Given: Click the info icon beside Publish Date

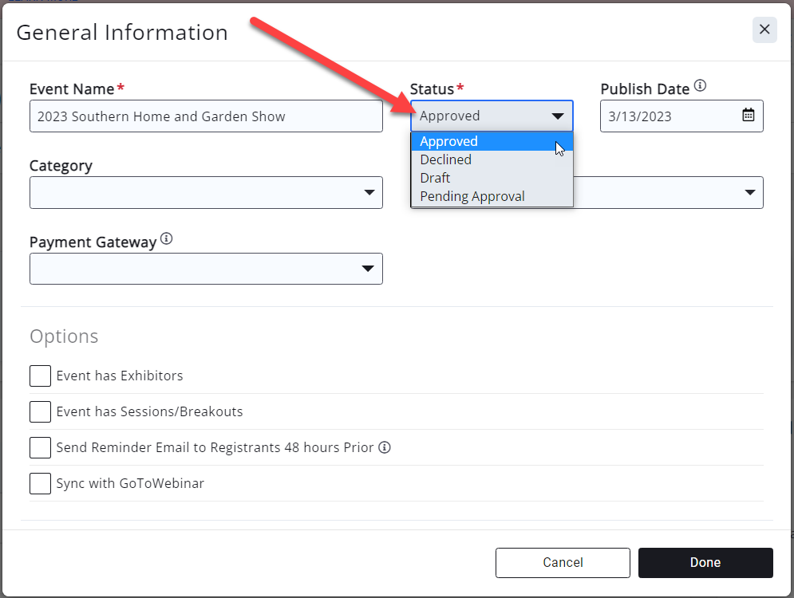Looking at the screenshot, I should (x=700, y=86).
